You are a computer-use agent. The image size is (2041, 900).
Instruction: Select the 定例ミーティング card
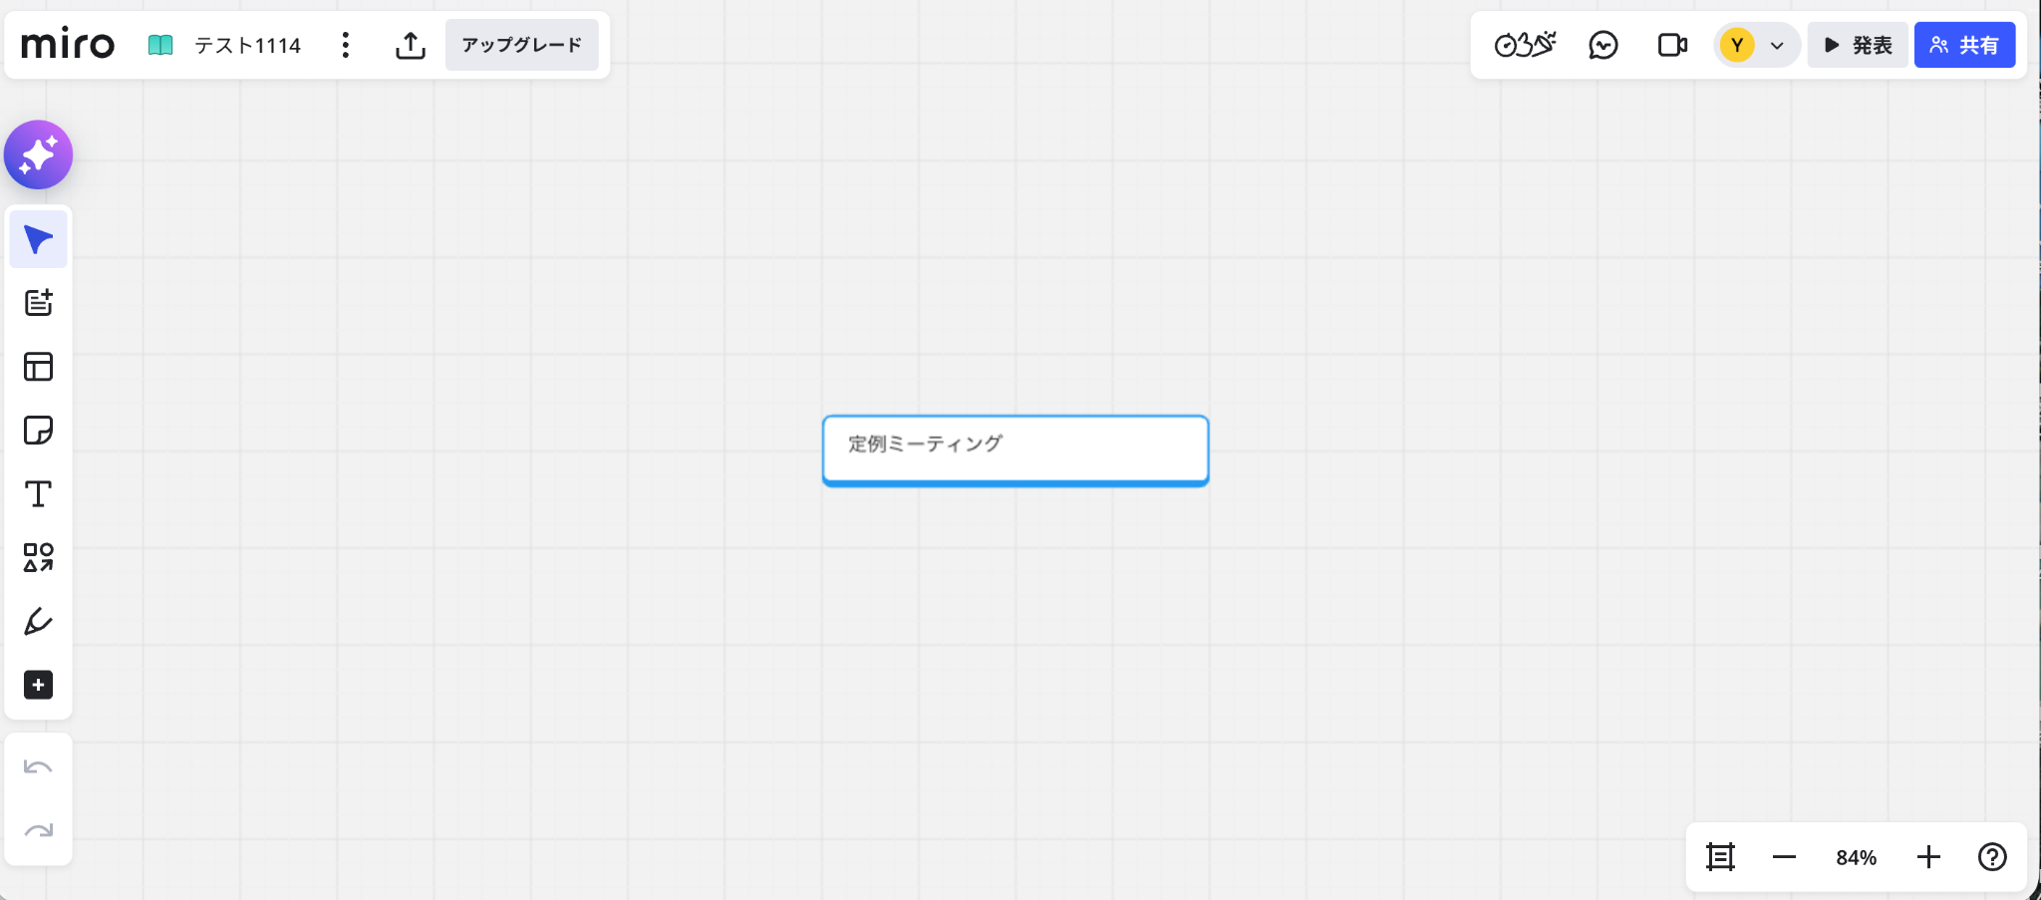[1016, 450]
